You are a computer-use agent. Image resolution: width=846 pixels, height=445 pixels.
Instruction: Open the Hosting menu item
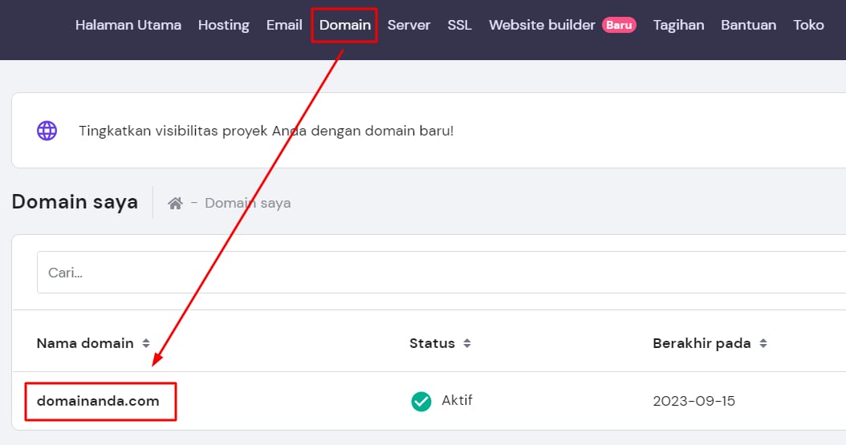click(x=223, y=25)
